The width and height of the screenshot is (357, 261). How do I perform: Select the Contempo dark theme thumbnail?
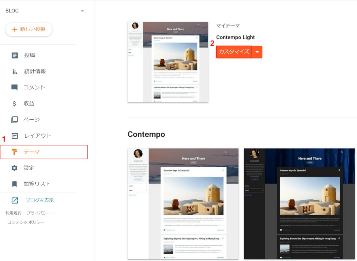[300, 204]
